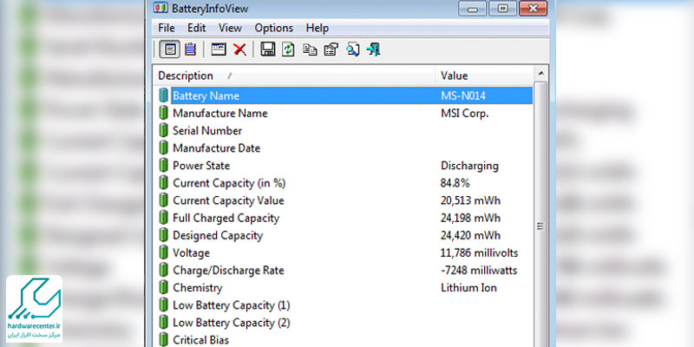The width and height of the screenshot is (694, 347).
Task: Click battery icon beside Serial Number
Action: click(x=164, y=131)
